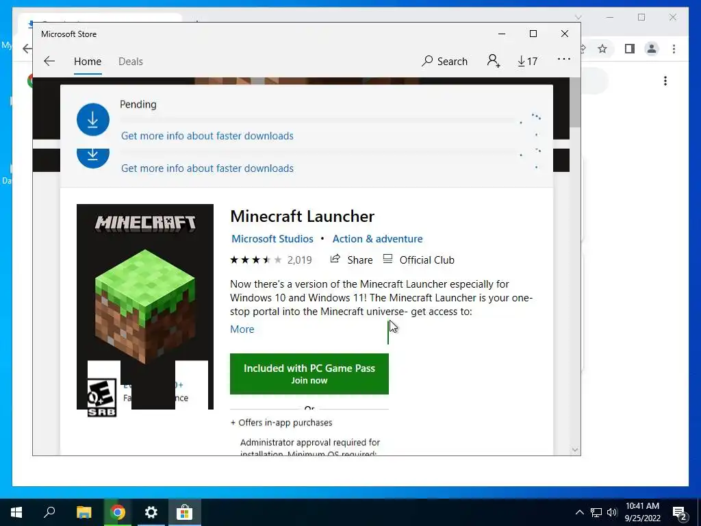Open Search in Microsoft Store

click(x=444, y=61)
